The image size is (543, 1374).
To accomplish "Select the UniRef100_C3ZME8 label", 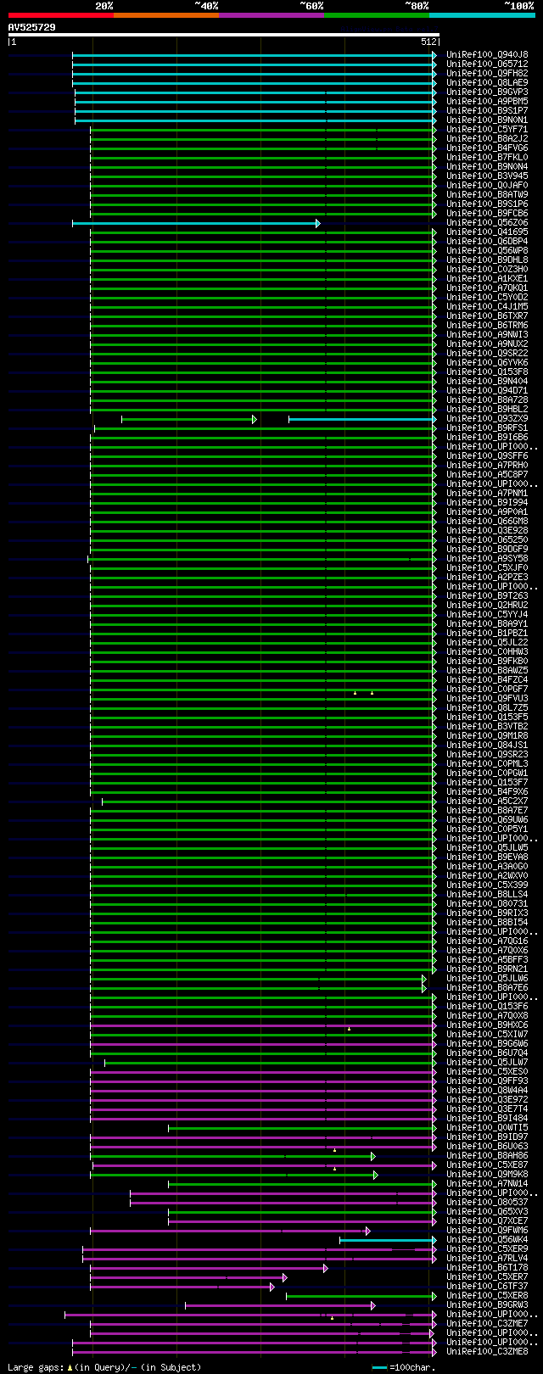I will pyautogui.click(x=487, y=1351).
